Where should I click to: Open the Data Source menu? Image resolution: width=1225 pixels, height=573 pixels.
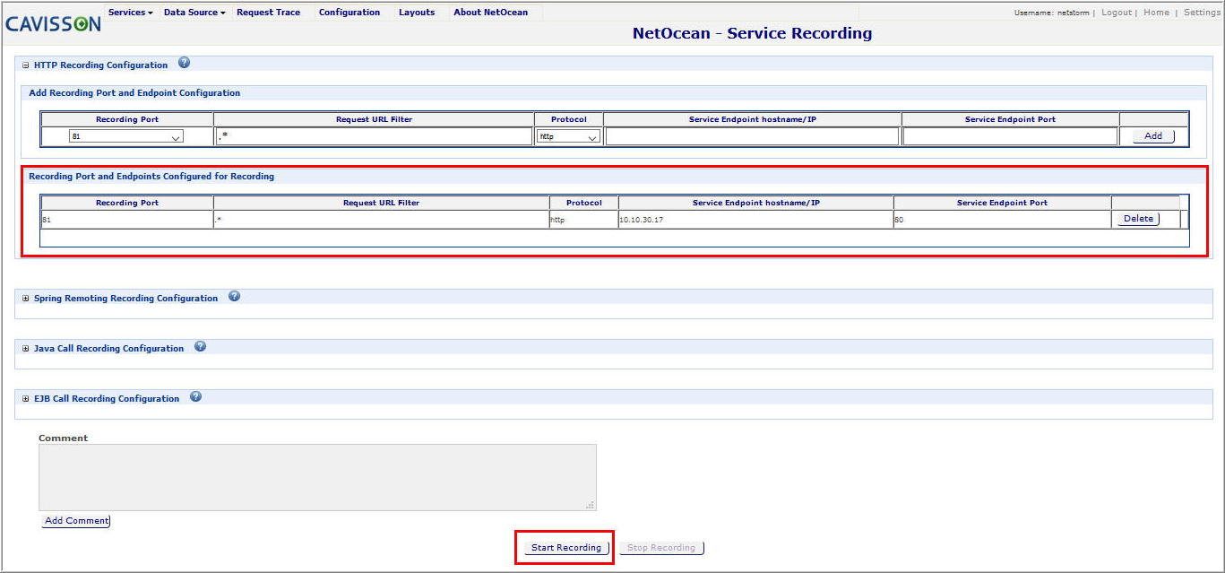(194, 13)
